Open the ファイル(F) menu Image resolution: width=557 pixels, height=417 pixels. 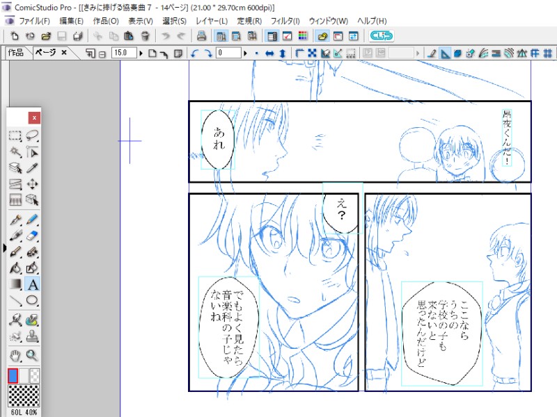pos(34,21)
